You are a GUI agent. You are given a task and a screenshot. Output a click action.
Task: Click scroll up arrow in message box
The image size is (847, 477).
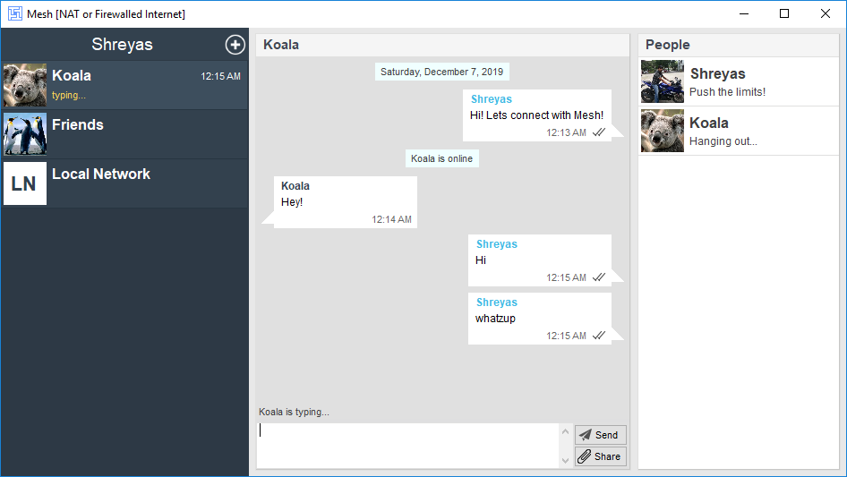[565, 432]
